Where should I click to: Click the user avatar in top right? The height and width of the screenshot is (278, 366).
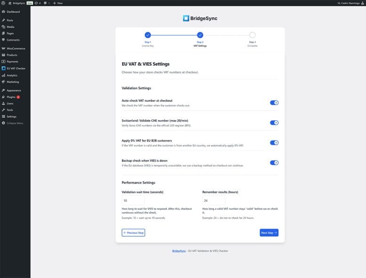pos(362,3)
